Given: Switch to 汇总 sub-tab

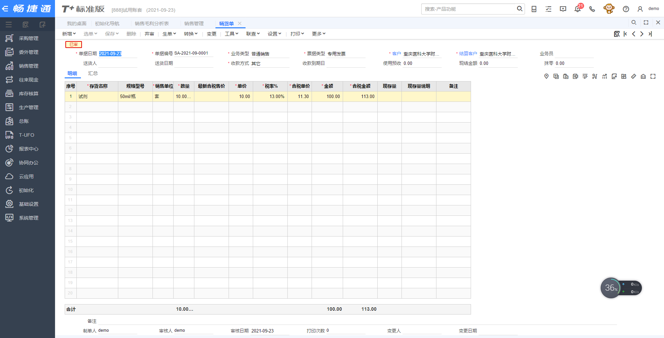Looking at the screenshot, I should tap(93, 73).
